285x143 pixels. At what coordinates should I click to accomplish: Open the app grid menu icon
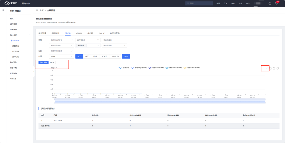pyautogui.click(x=3, y=10)
